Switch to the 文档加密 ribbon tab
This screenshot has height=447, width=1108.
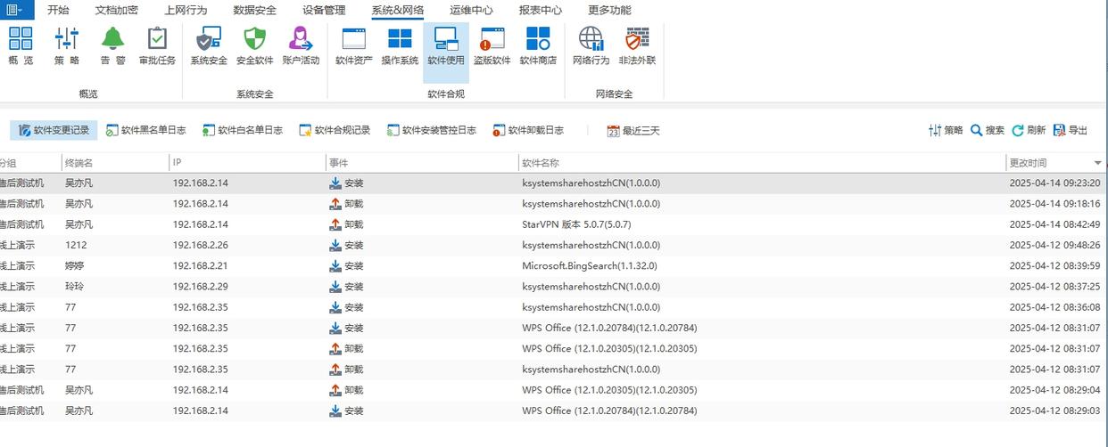pyautogui.click(x=117, y=11)
